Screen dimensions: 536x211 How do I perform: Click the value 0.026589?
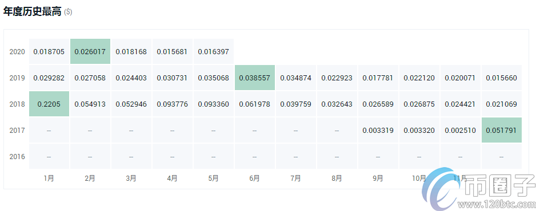tap(378, 104)
